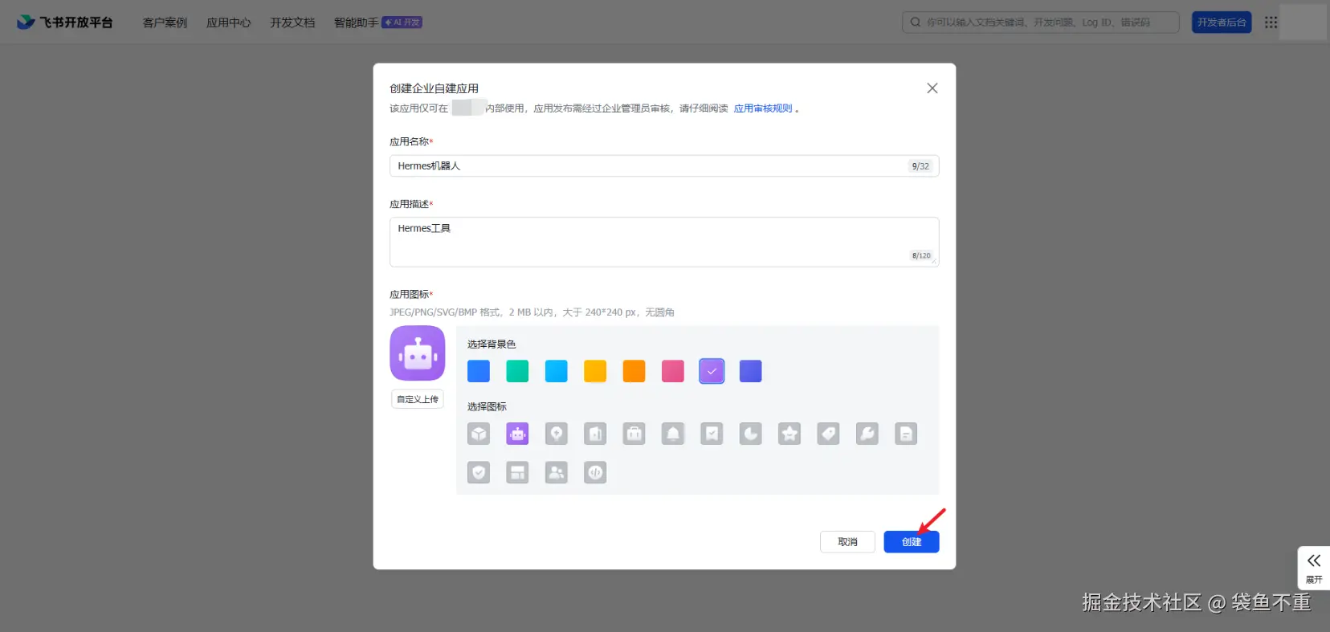Pick the checked purple background color
This screenshot has width=1330, height=632.
tap(712, 371)
